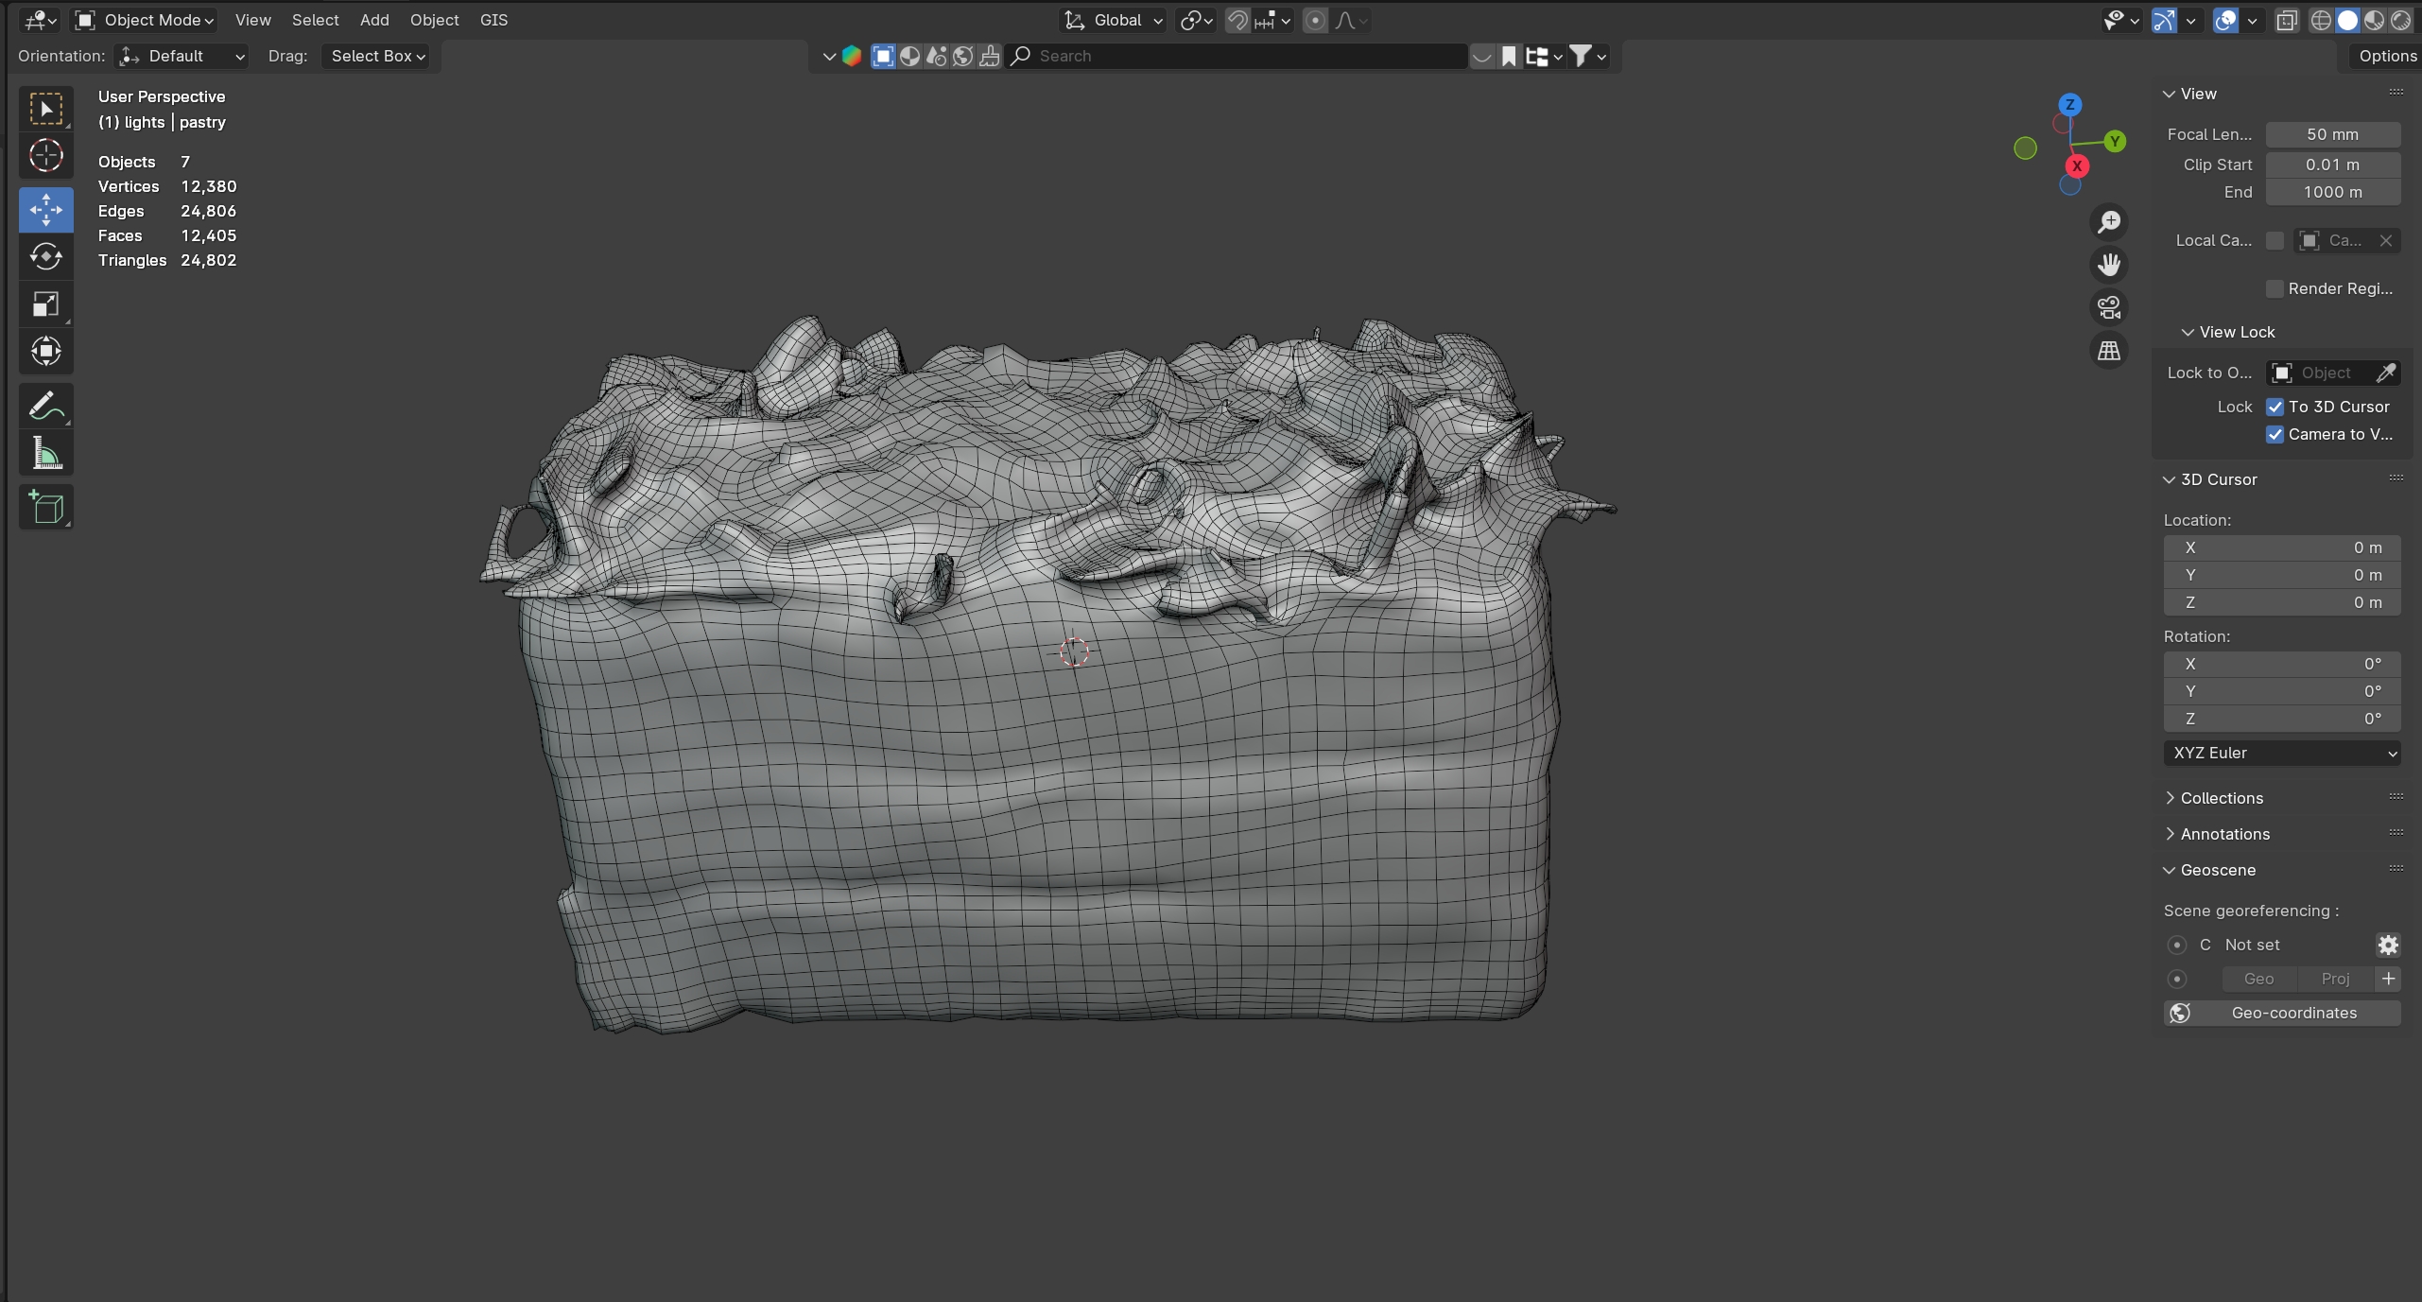The width and height of the screenshot is (2422, 1302).
Task: Click the Focal Length 50 mm field
Action: pos(2331,134)
